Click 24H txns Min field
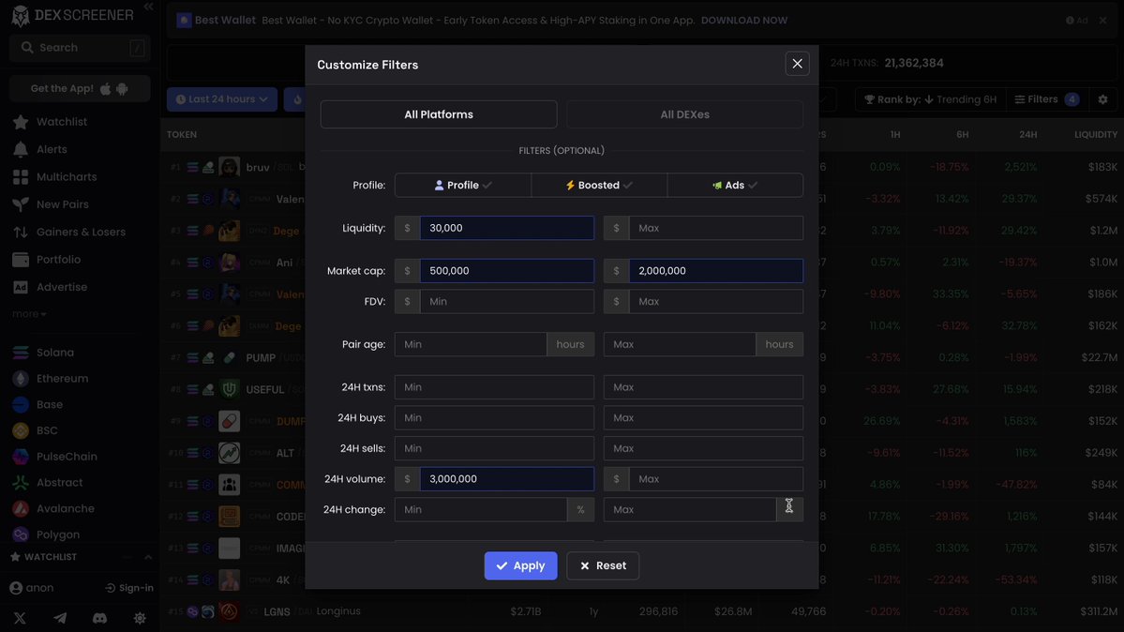Screen dimensions: 1124x632 [x=494, y=387]
